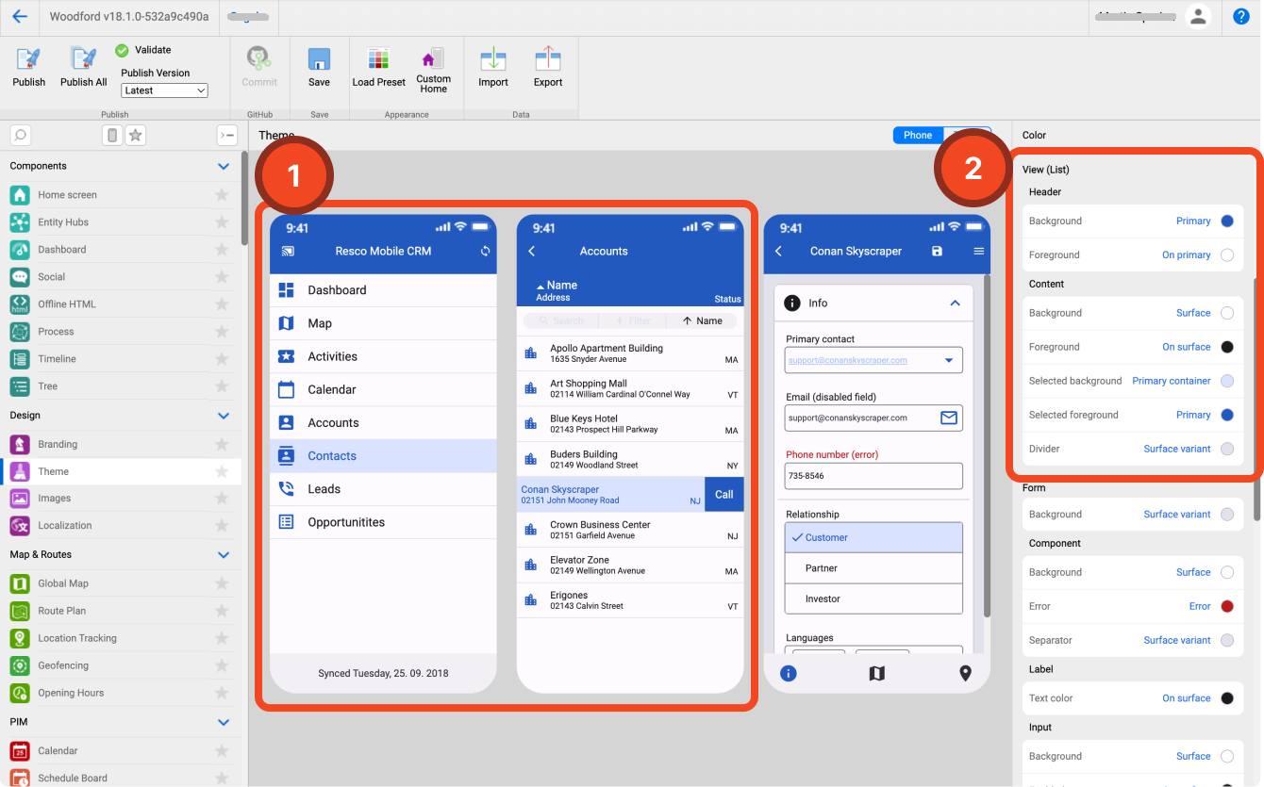The width and height of the screenshot is (1264, 787).
Task: Open the Publish Version dropdown
Action: pyautogui.click(x=164, y=90)
